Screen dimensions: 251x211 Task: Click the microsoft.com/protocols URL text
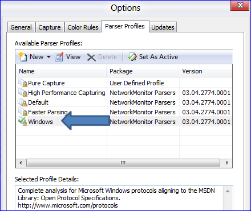(68, 205)
